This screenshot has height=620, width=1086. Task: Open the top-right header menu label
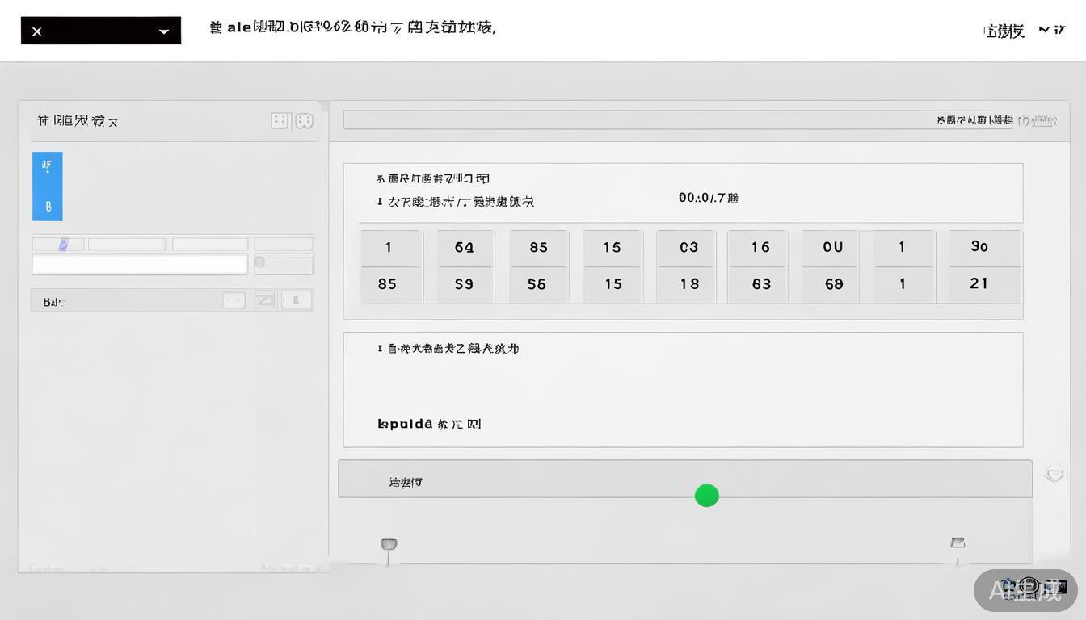pos(1003,30)
